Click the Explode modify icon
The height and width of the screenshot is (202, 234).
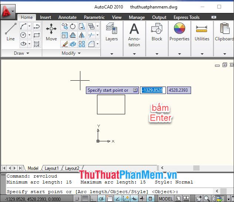coord(73,44)
